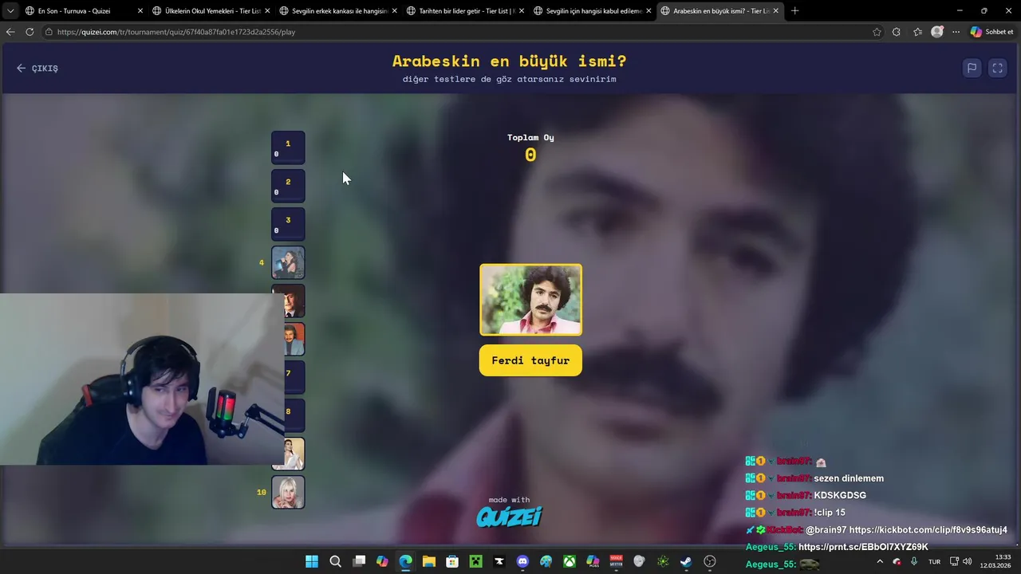Open Steam from taskbar

(x=686, y=561)
